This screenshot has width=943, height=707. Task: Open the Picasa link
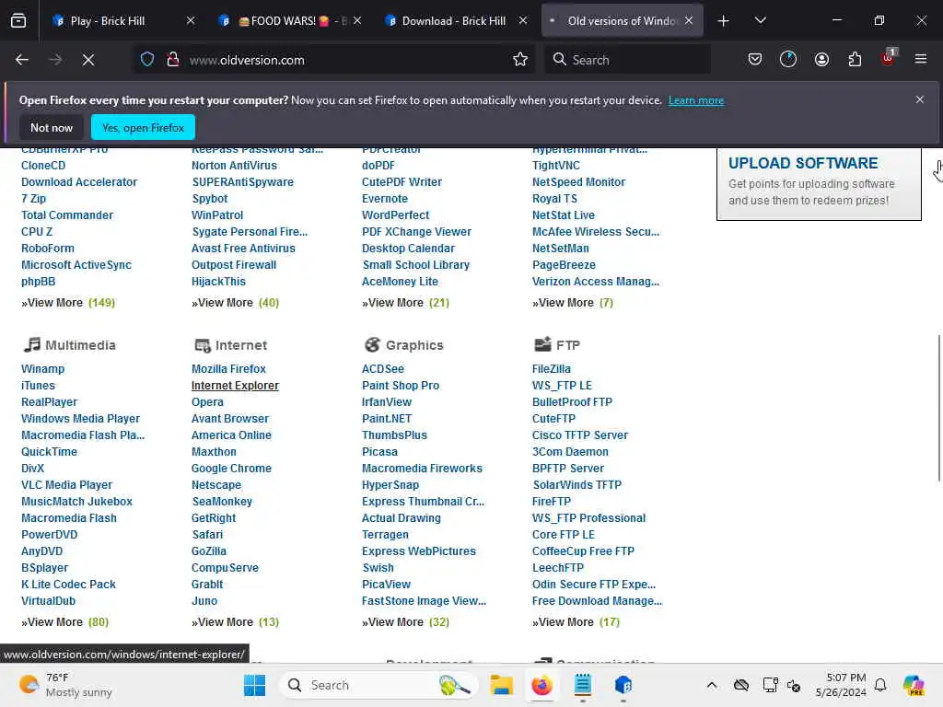click(379, 451)
